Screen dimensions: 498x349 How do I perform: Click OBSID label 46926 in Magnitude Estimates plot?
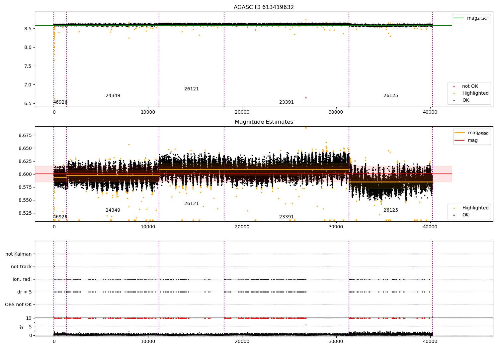click(60, 217)
